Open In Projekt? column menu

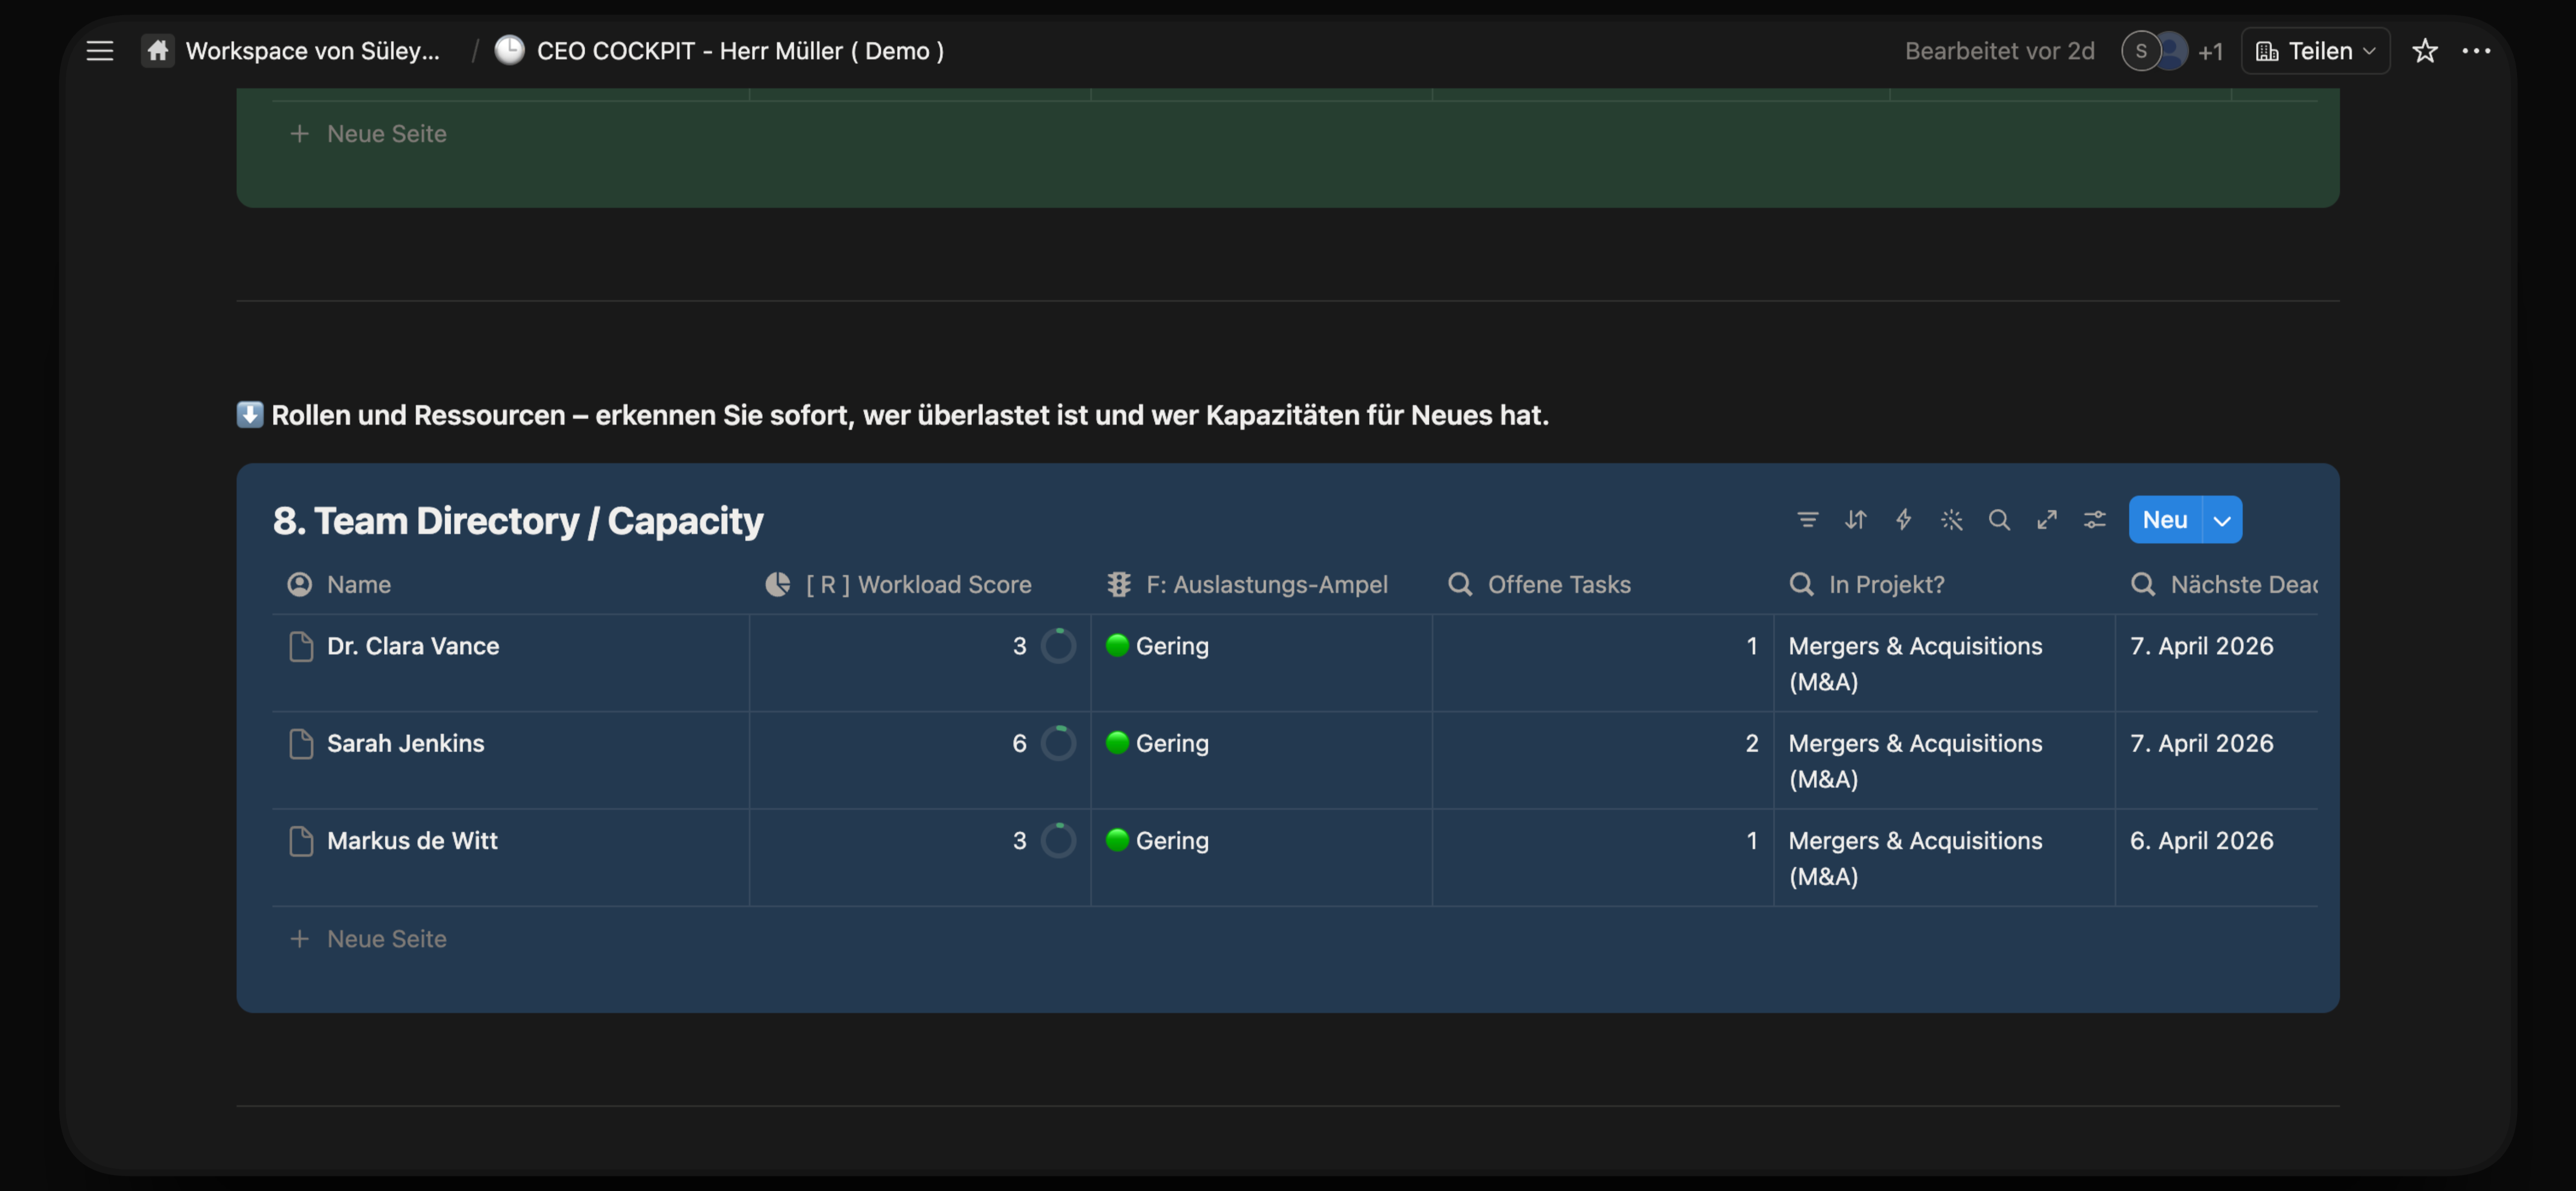tap(1944, 585)
